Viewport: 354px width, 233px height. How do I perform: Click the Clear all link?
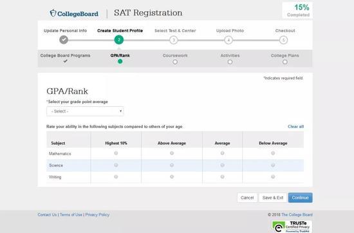pos(295,126)
